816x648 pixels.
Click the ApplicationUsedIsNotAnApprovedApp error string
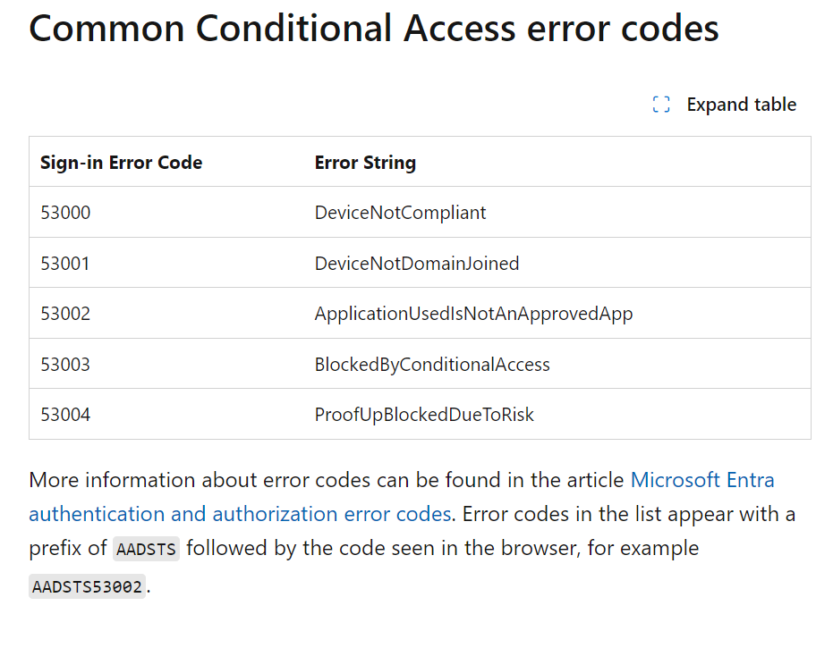[x=473, y=314]
